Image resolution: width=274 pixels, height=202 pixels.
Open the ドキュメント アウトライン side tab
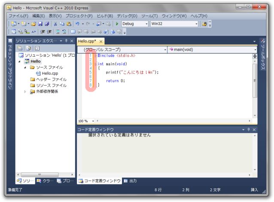coord(10,64)
